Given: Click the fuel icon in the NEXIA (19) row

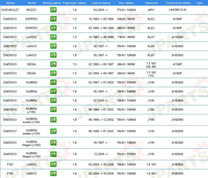Looking at the screenshot, I should click(53, 73).
